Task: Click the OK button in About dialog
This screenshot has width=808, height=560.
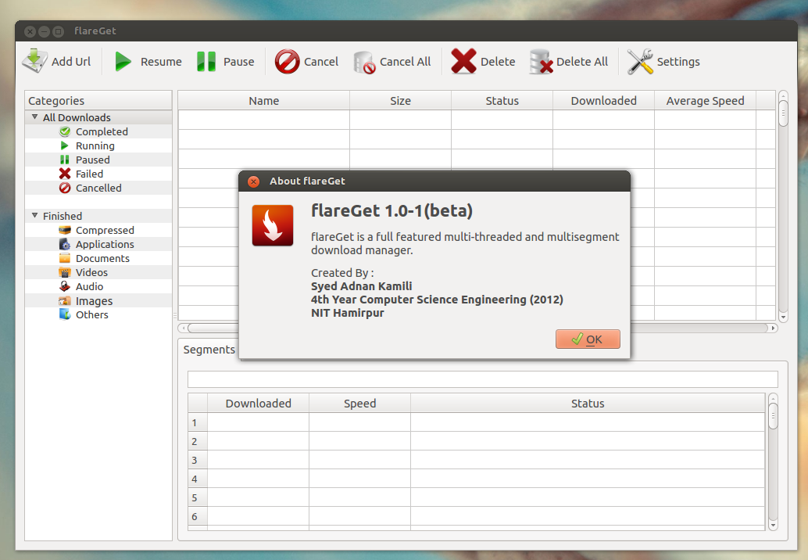Action: [588, 339]
